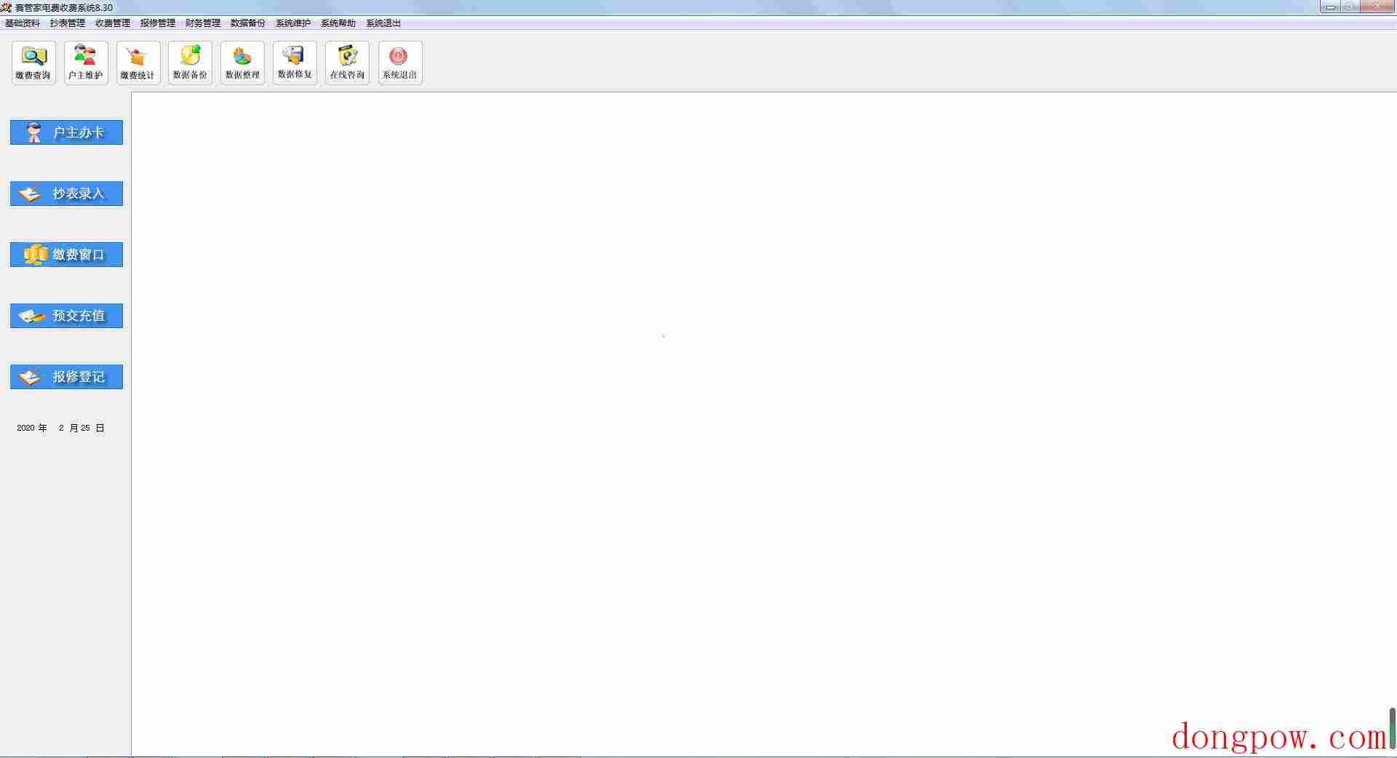Image resolution: width=1397 pixels, height=758 pixels.
Task: Click the 系统退出 menu item
Action: coord(383,23)
